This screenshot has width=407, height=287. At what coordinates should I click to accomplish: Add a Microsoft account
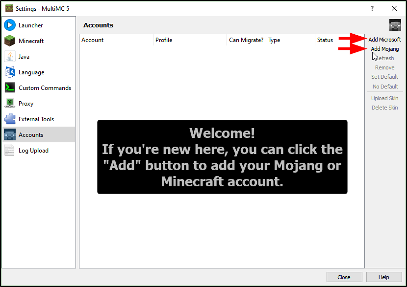tap(384, 40)
